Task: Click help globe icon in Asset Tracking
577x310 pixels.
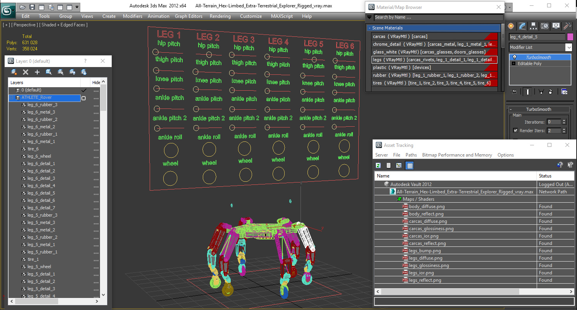Action: point(560,165)
